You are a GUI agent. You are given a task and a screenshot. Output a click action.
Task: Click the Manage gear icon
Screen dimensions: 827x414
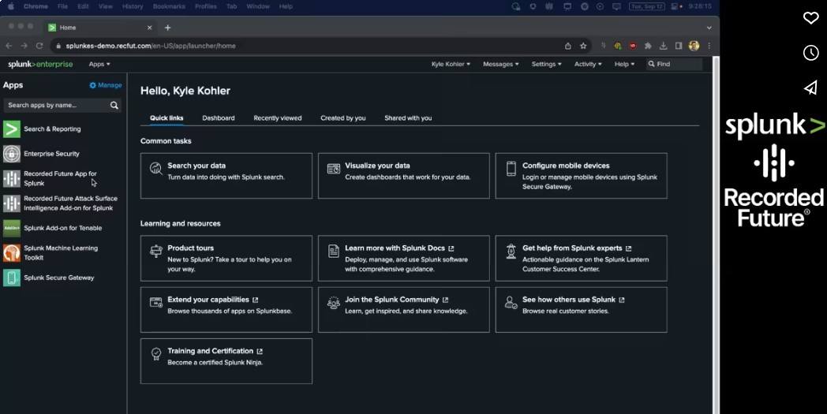click(x=93, y=85)
